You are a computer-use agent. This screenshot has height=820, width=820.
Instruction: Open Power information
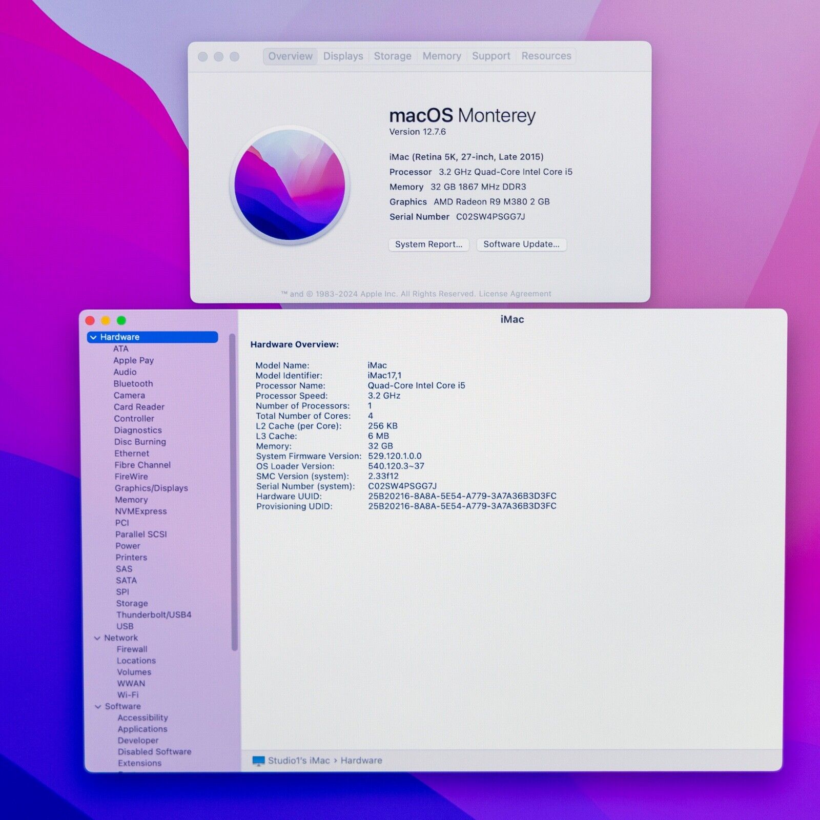[128, 546]
